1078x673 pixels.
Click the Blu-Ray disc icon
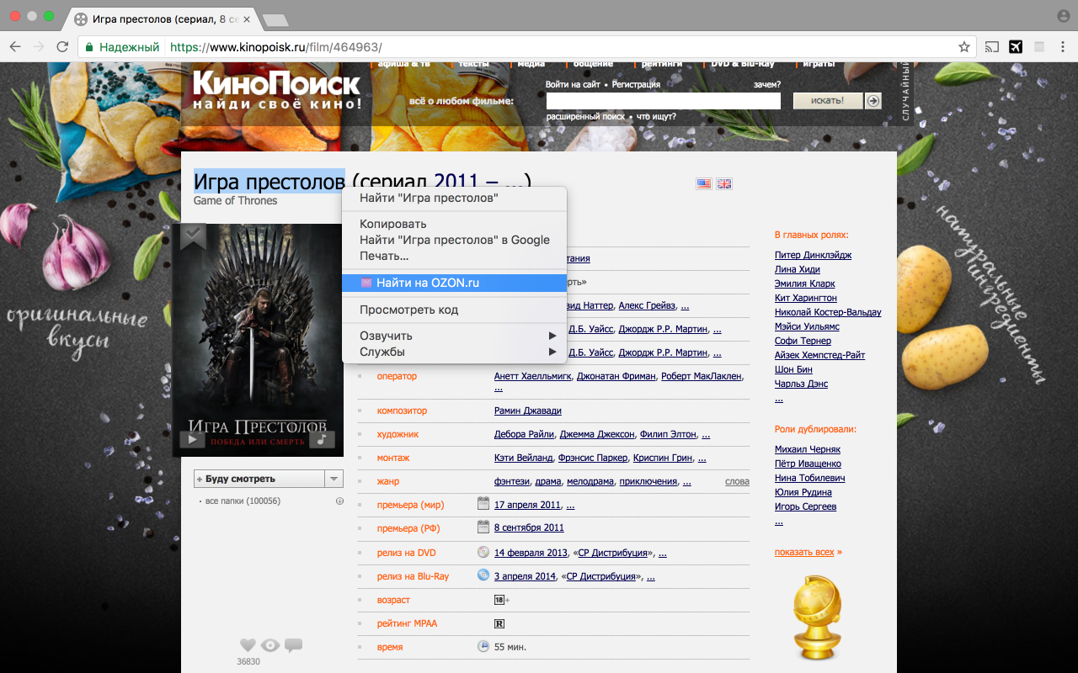483,575
